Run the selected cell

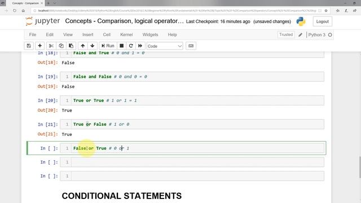108,46
